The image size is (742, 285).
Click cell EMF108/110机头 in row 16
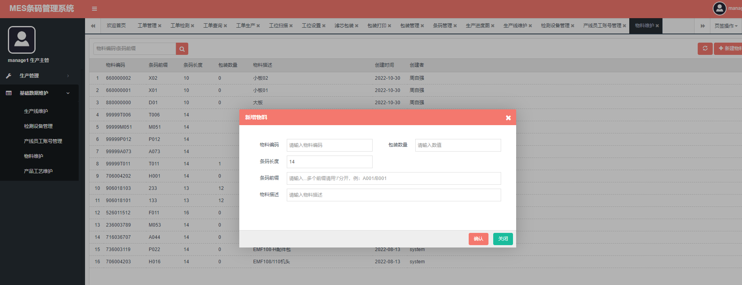coord(271,262)
